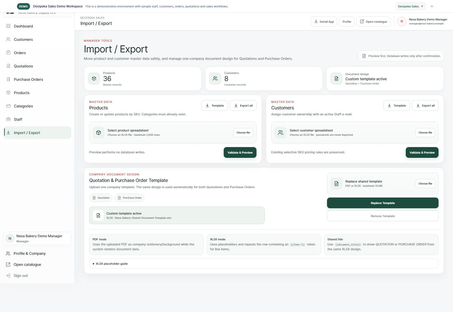The width and height of the screenshot is (453, 312).
Task: Click the Open catalogue external-link icon in sidebar
Action: coord(8,264)
